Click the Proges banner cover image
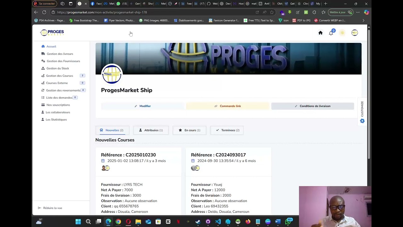 point(228,59)
